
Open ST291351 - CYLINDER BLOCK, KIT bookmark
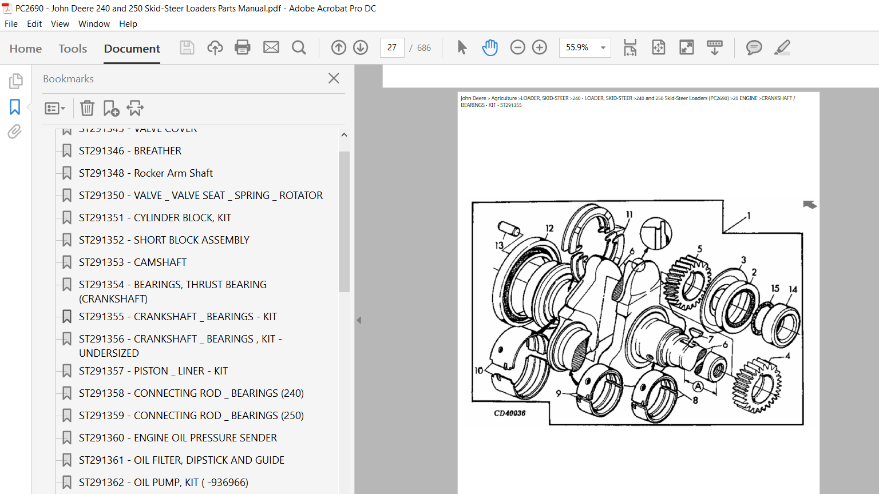coord(155,218)
